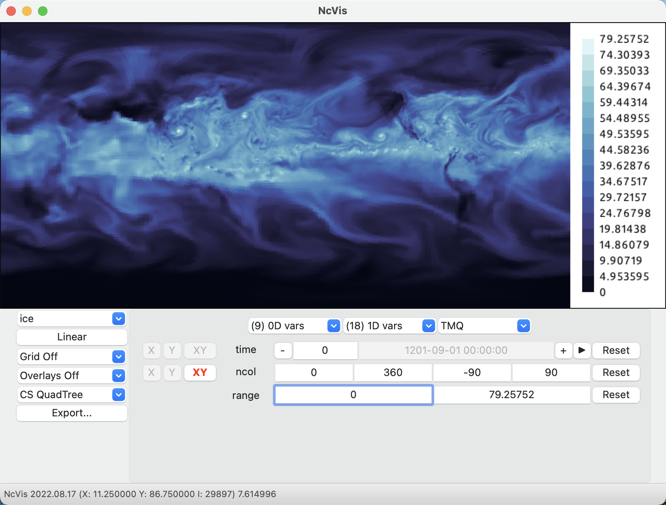
Task: Open the ice colormap dropdown
Action: (72, 319)
